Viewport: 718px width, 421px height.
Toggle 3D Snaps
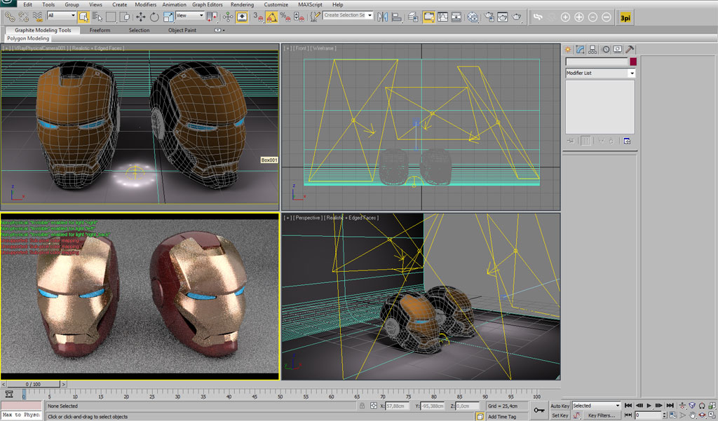(x=258, y=17)
